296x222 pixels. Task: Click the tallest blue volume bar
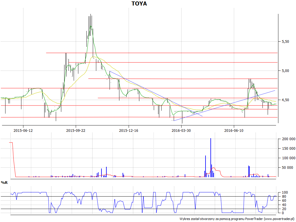[x=211, y=158]
